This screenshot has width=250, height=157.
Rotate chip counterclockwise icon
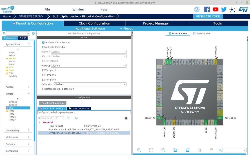pyautogui.click(x=187, y=150)
